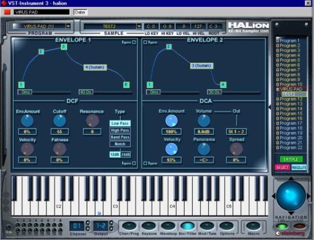Click the DCF Velocity knob
The height and width of the screenshot is (240, 314).
point(27,149)
